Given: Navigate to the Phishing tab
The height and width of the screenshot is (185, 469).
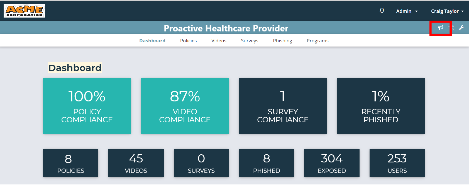Looking at the screenshot, I should pyautogui.click(x=282, y=41).
